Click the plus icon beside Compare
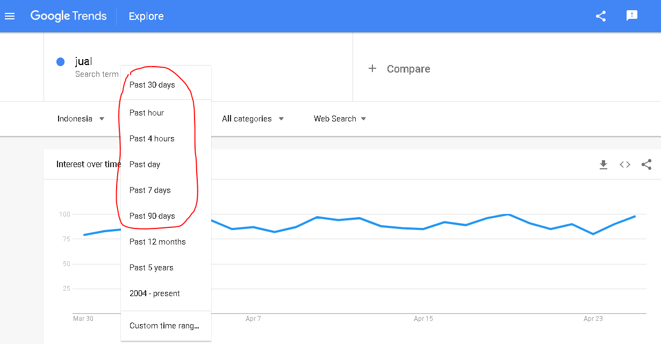The height and width of the screenshot is (344, 661). click(372, 69)
